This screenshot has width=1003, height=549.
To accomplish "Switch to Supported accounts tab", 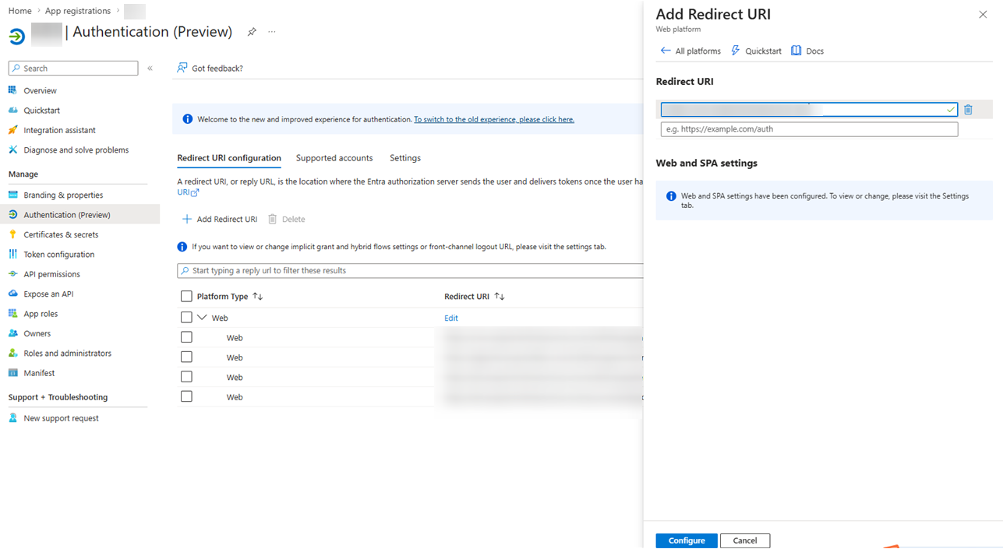I will (334, 158).
